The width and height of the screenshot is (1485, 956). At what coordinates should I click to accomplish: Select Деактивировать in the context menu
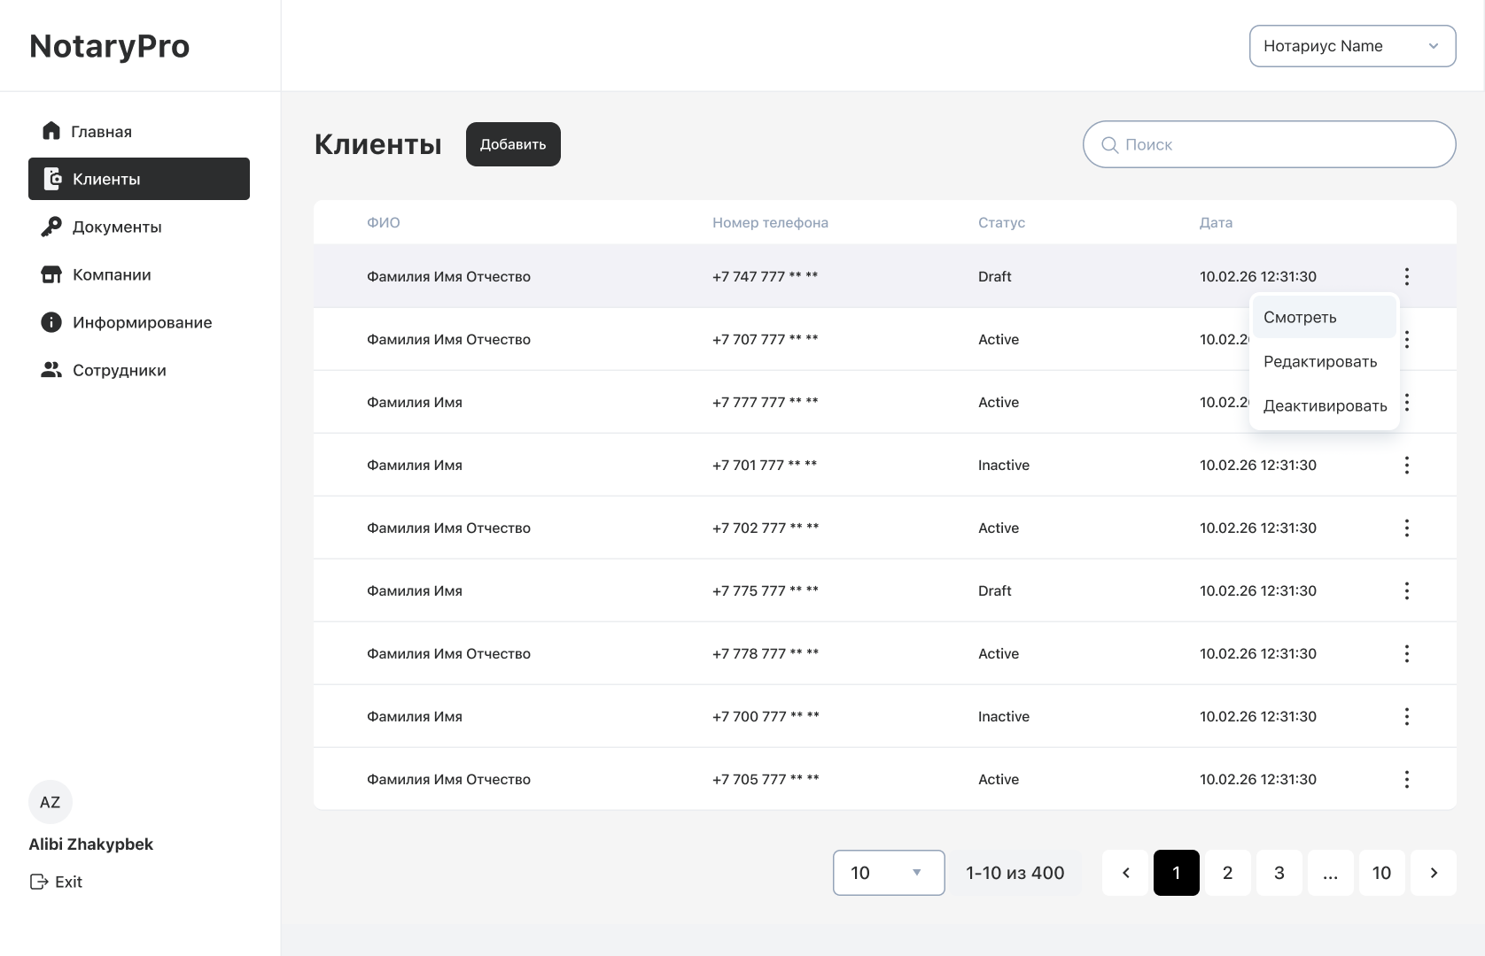(1324, 405)
